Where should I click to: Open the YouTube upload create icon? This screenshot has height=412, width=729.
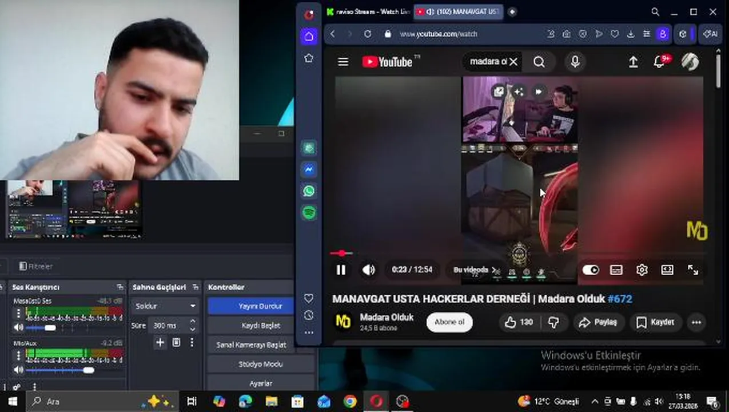(x=634, y=62)
